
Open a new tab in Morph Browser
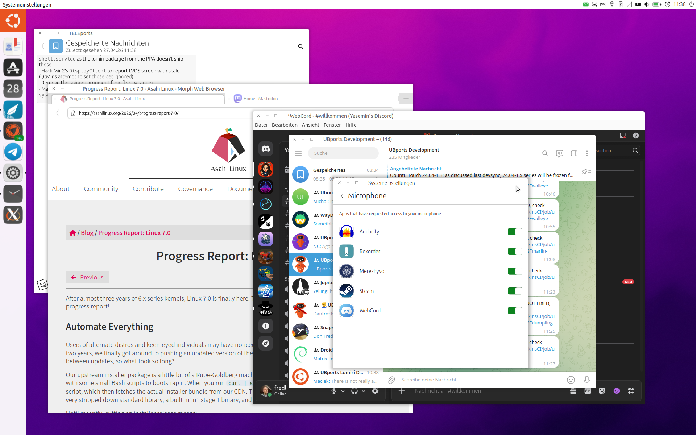tap(406, 99)
